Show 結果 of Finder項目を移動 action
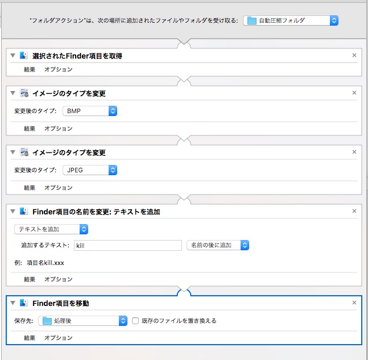 tap(30, 338)
